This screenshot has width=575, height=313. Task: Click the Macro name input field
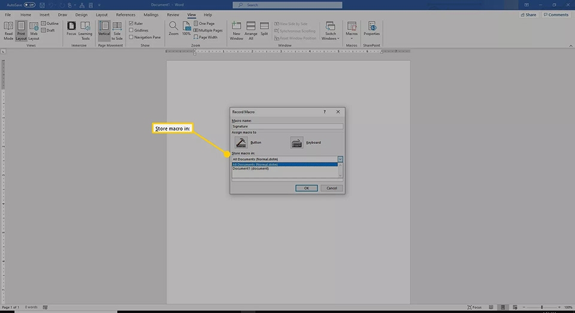[x=287, y=126]
